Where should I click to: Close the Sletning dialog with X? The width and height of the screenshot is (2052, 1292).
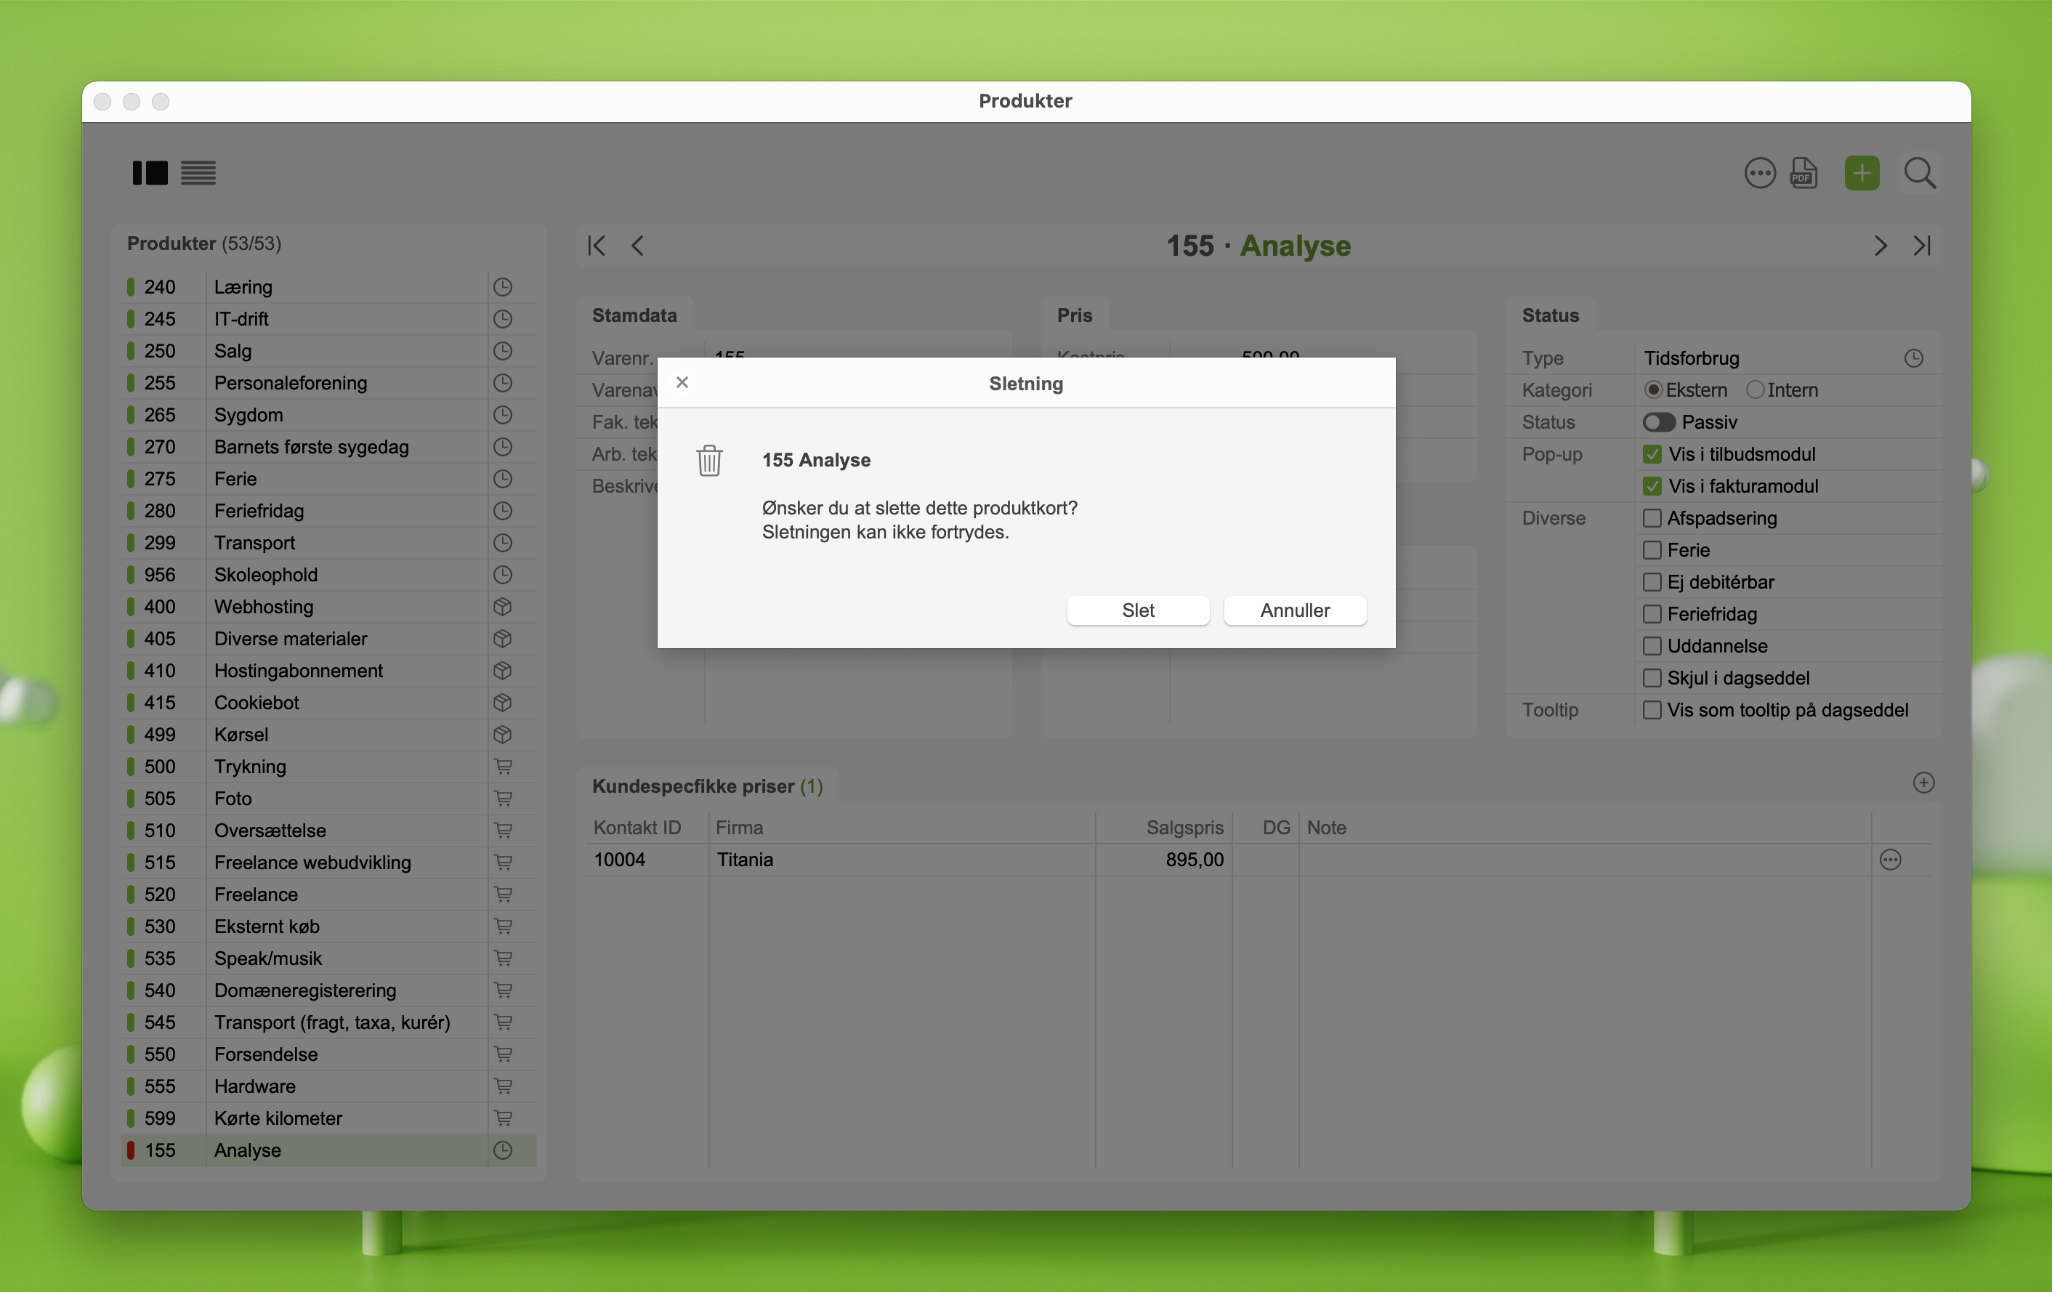click(x=682, y=383)
